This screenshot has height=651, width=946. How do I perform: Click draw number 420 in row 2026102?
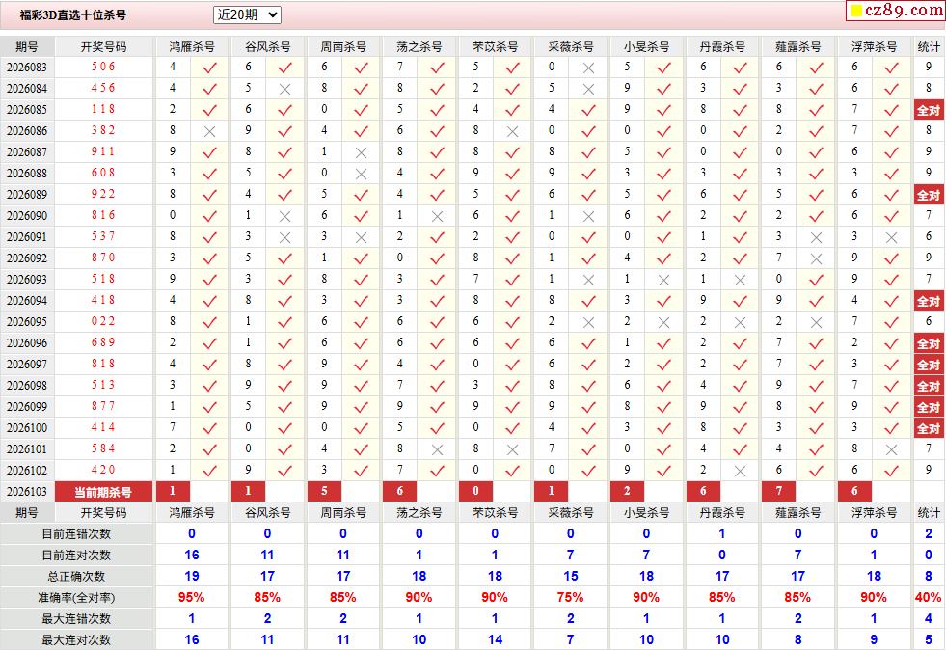click(103, 470)
